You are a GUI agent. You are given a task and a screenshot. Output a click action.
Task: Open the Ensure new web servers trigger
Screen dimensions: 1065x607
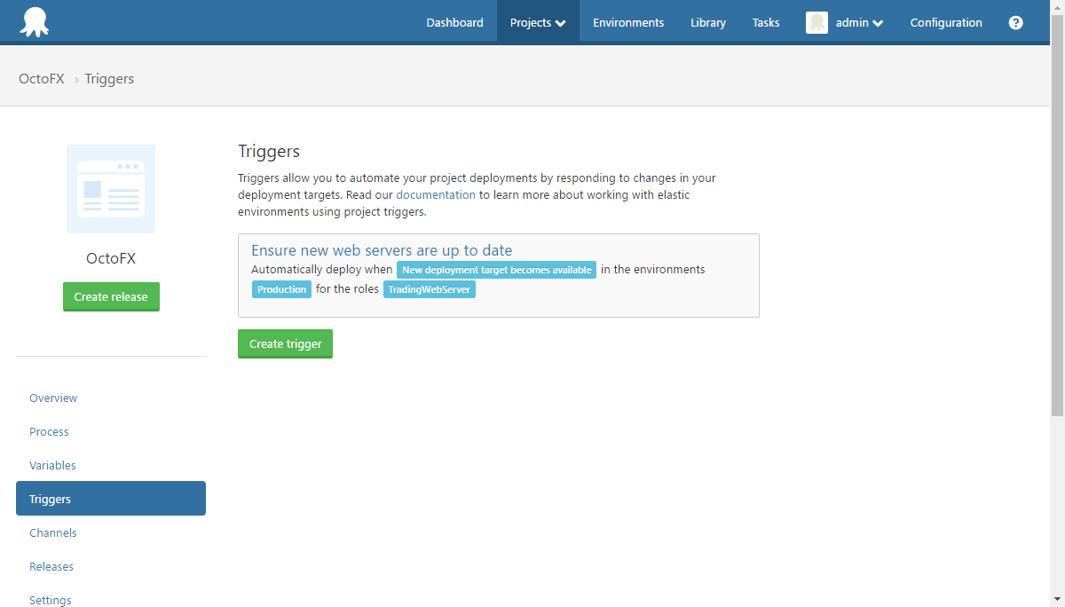[x=380, y=250]
